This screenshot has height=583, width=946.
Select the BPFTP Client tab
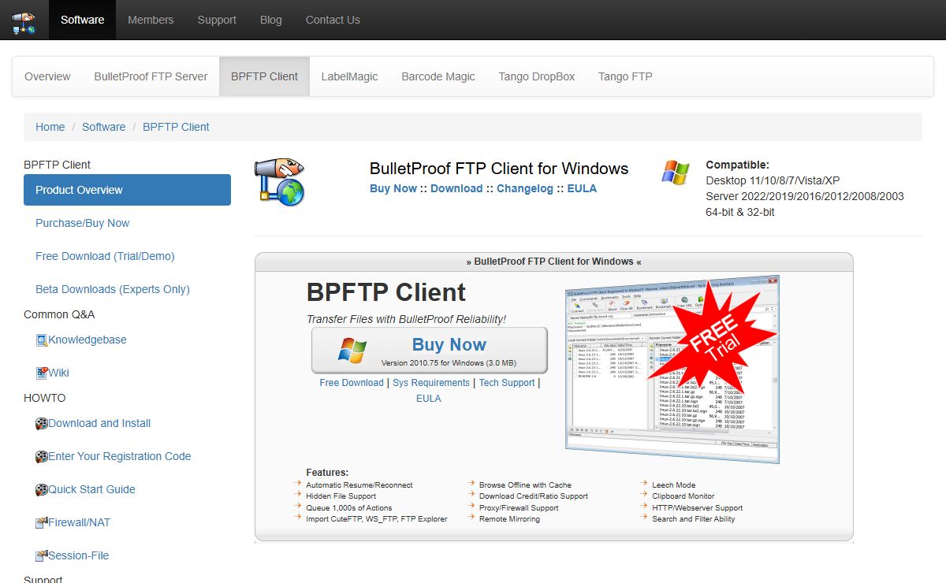[264, 76]
